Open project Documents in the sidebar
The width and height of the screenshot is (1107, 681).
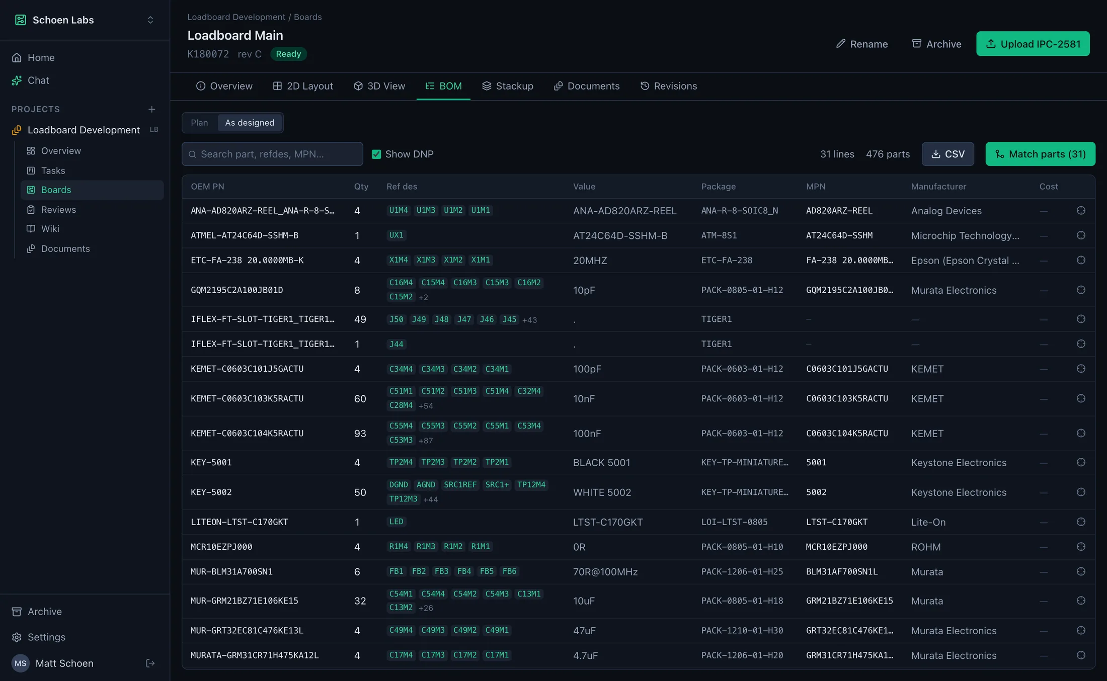(65, 248)
